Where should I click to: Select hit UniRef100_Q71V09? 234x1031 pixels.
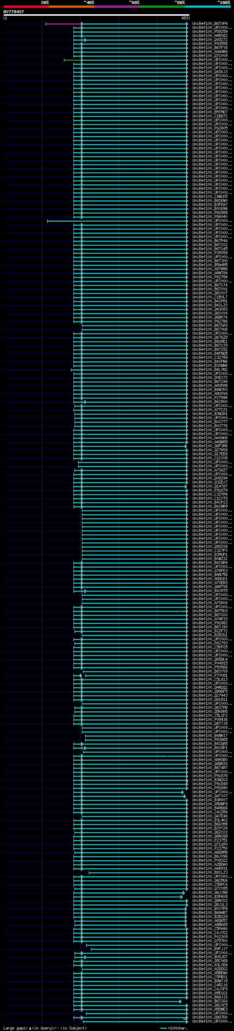point(210,56)
